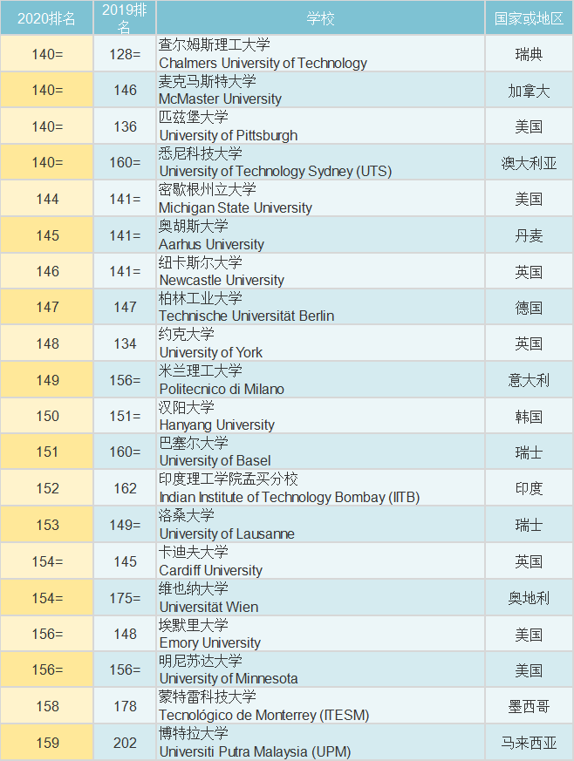Click 2019 rank 134 cell

click(125, 343)
